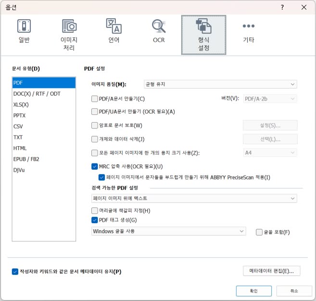Enable 머리글에 책갈피 지정(H) checkbox
The width and height of the screenshot is (316, 301).
(x=95, y=211)
